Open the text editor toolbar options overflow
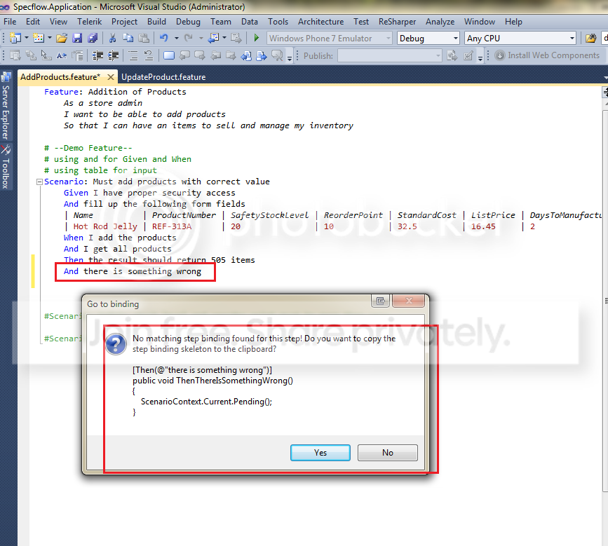The width and height of the screenshot is (608, 546). coord(290,58)
